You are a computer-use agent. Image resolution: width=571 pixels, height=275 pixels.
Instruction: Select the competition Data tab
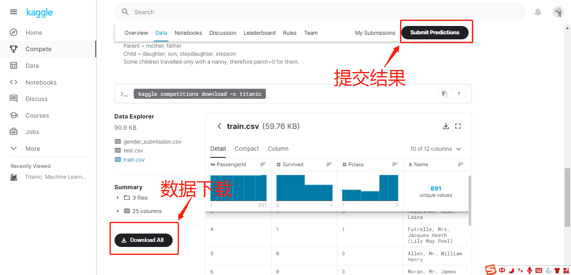tap(161, 33)
